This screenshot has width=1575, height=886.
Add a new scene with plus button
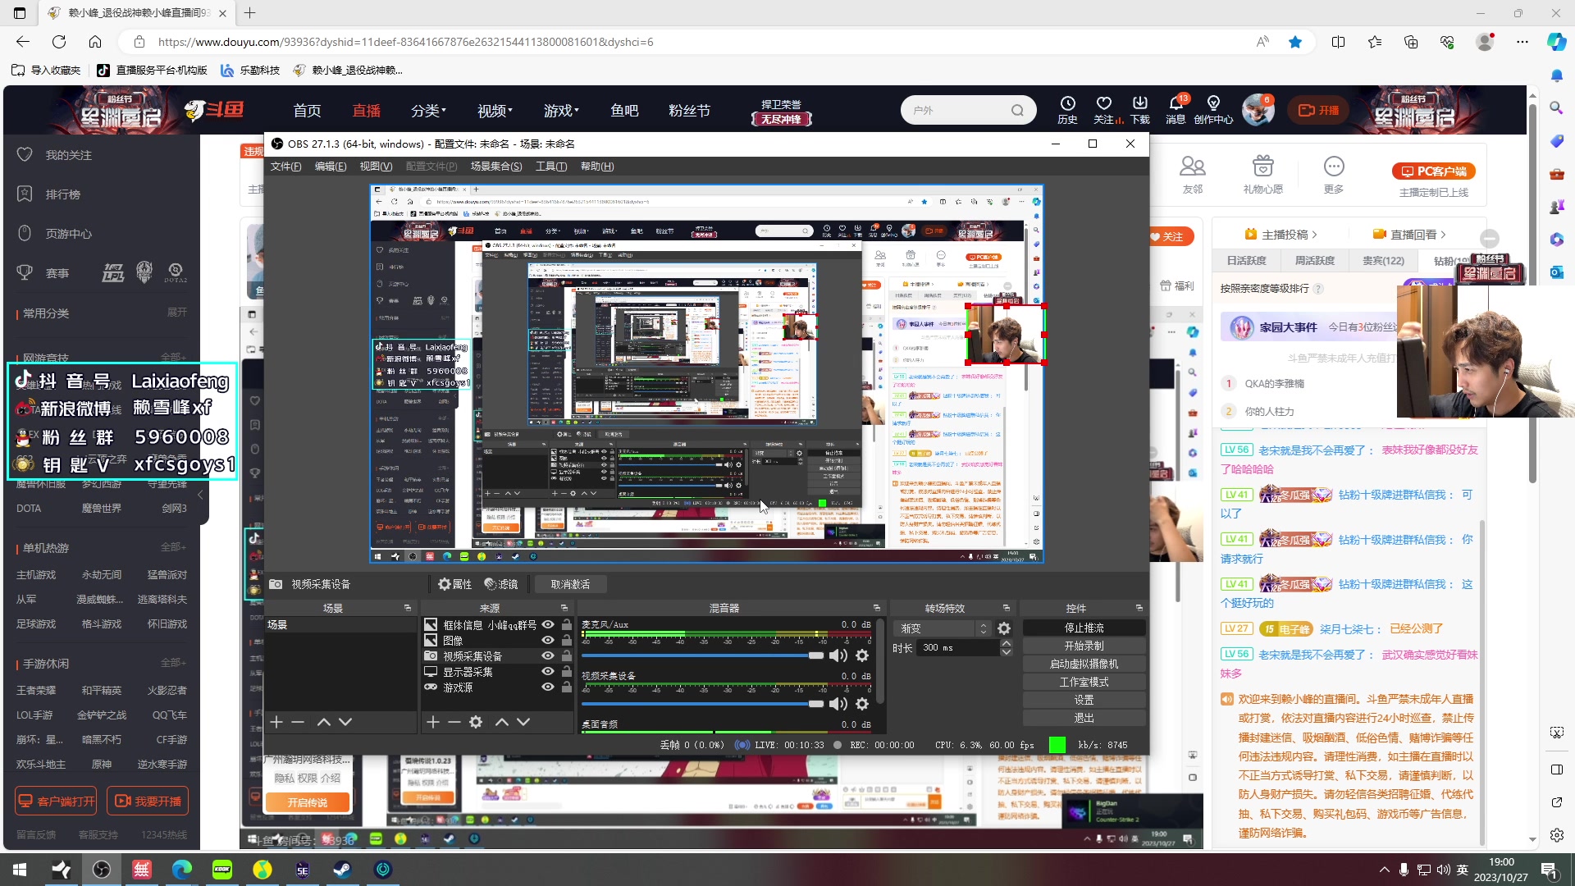tap(276, 722)
